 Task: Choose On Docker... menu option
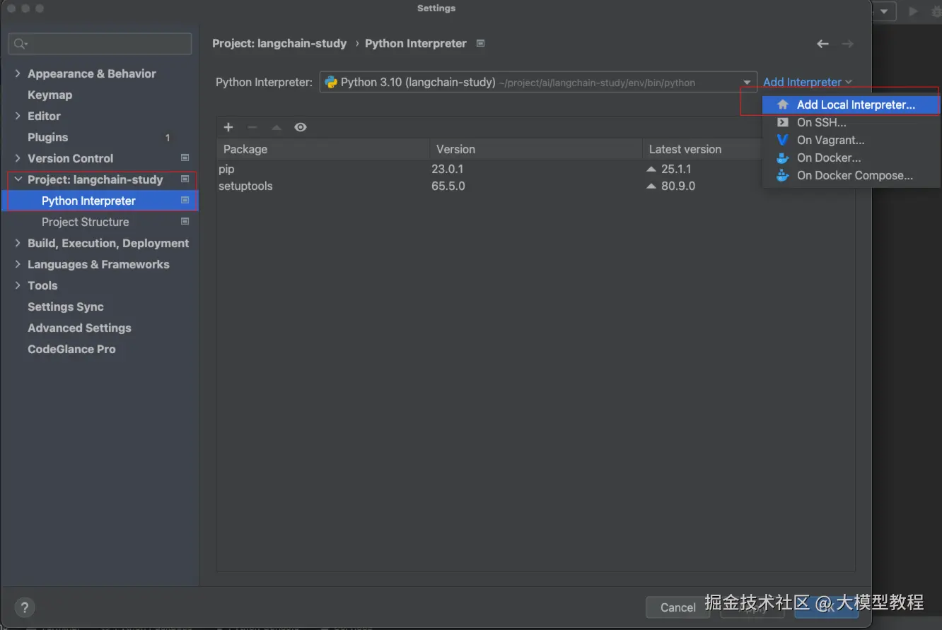click(851, 157)
